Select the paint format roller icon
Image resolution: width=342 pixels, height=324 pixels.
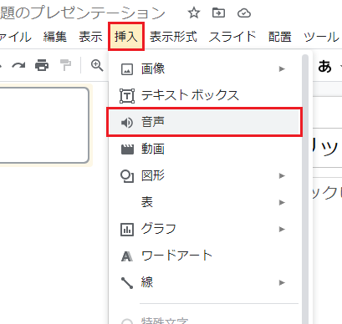pos(66,65)
